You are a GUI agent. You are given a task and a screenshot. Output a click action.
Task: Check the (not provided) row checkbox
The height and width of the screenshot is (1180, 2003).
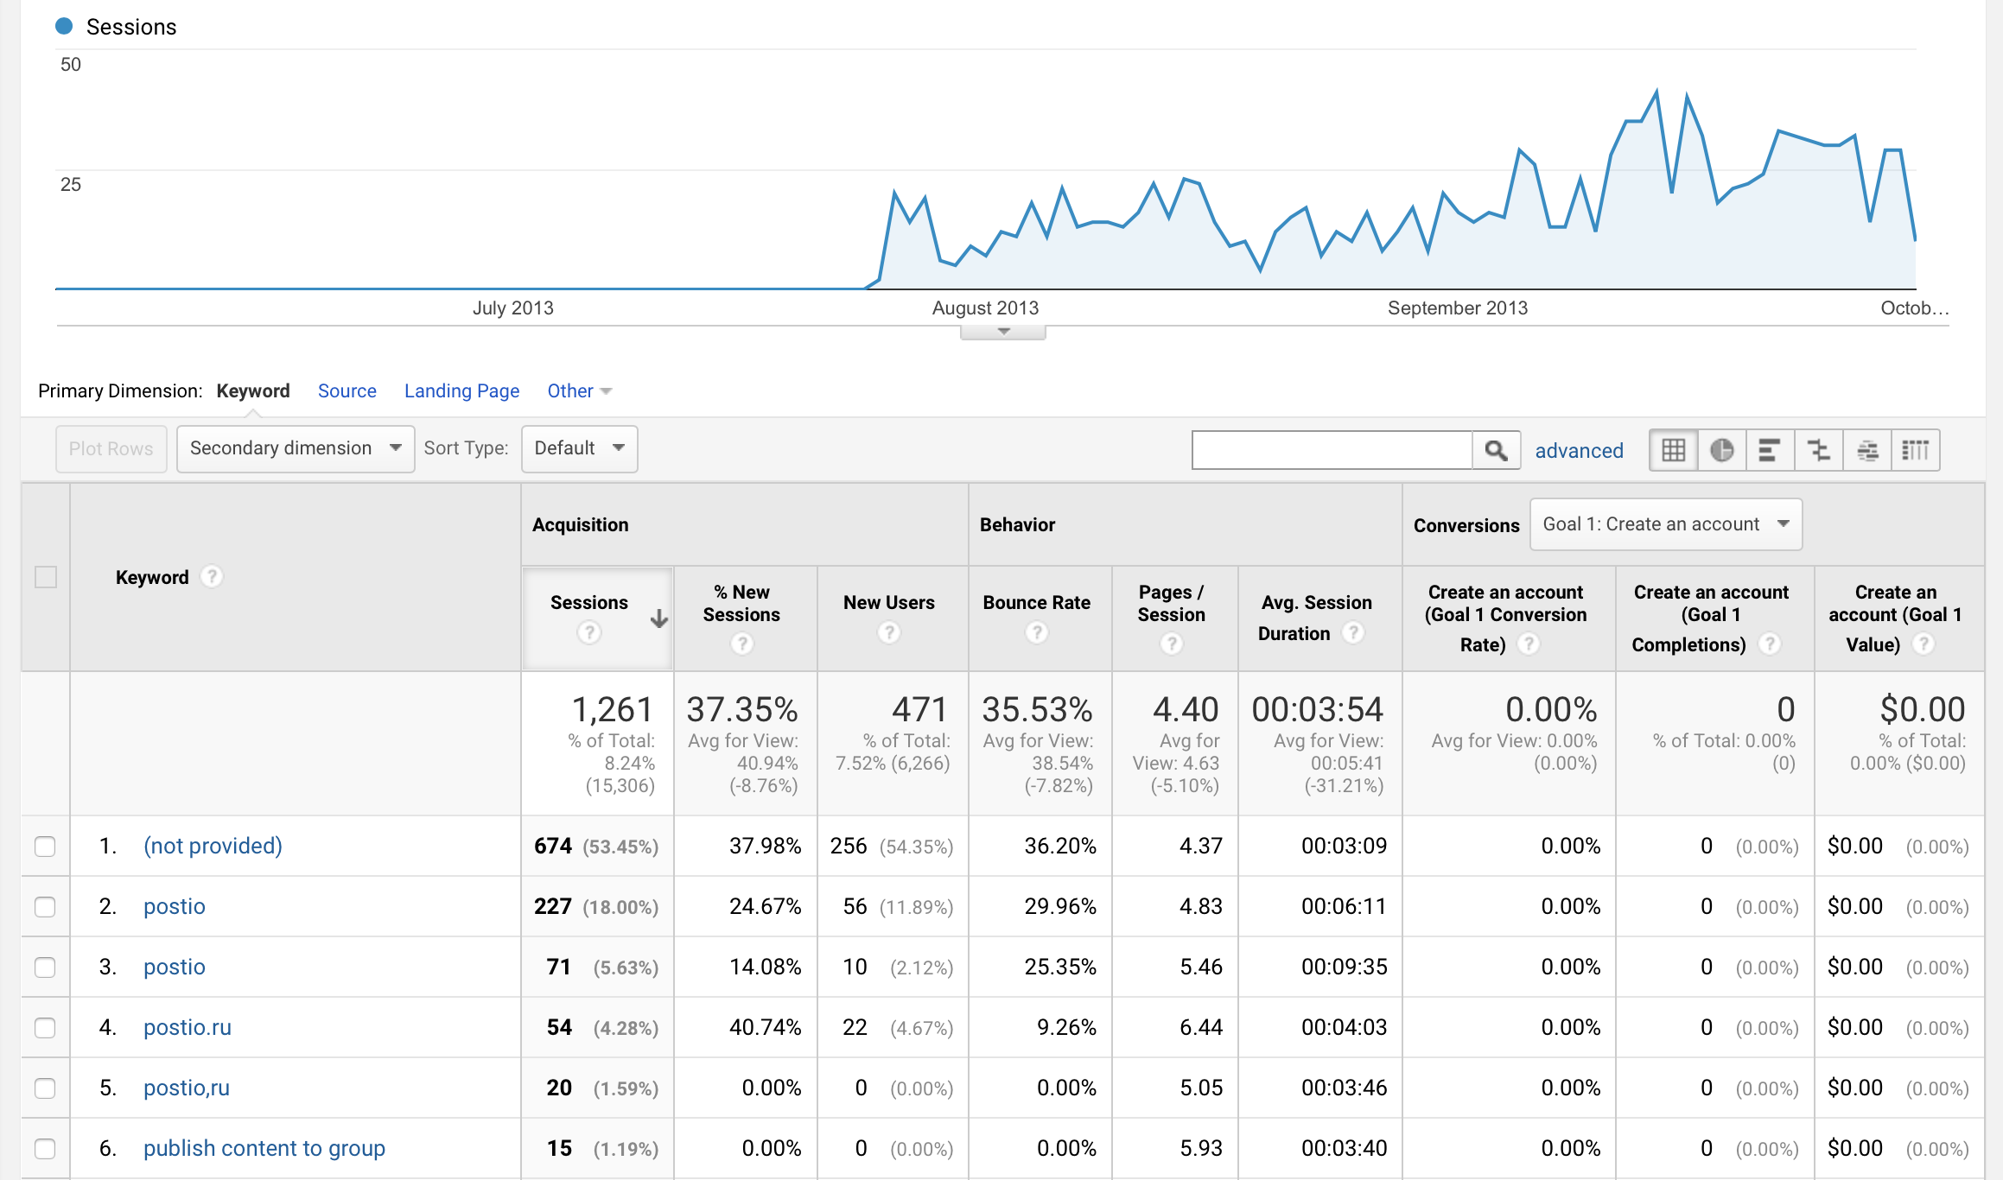[45, 846]
